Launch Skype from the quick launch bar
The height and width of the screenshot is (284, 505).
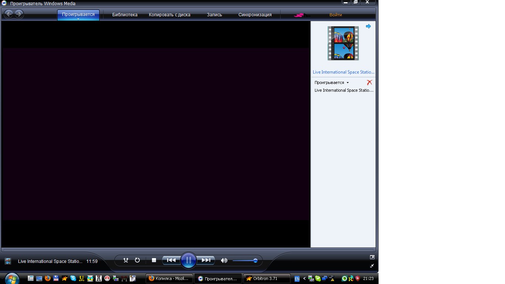pos(73,278)
